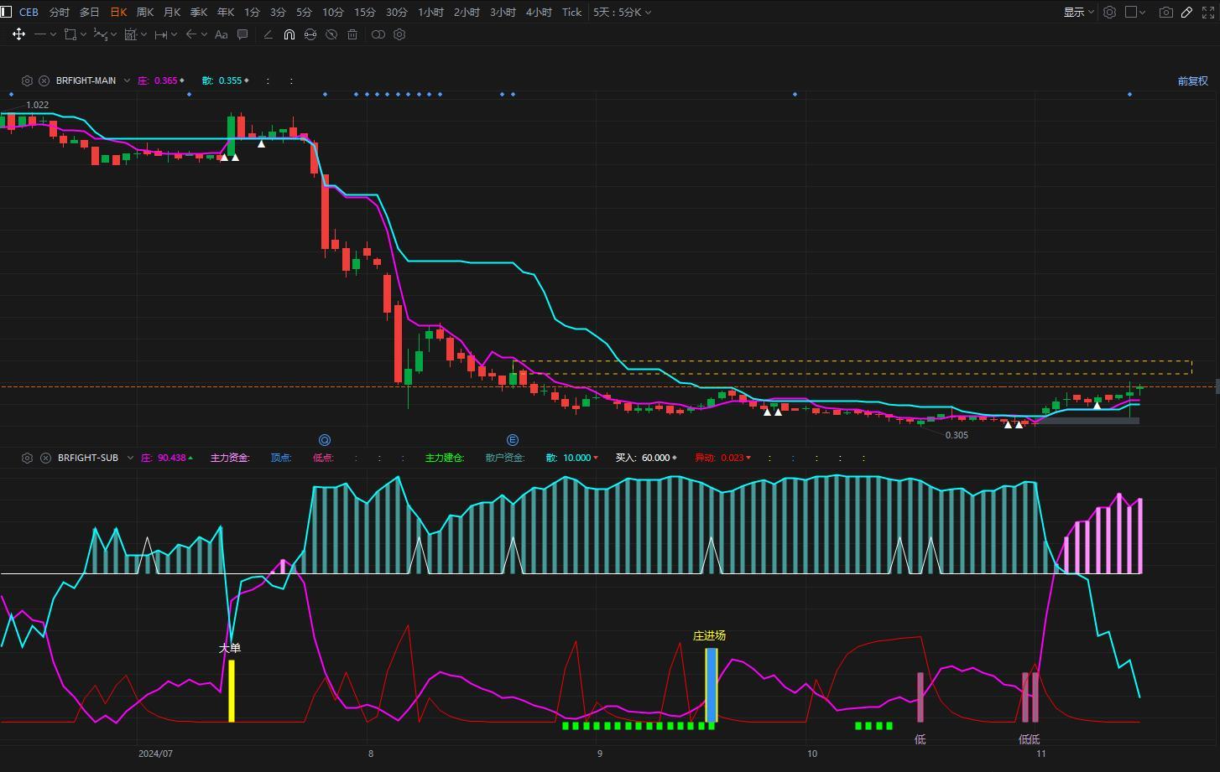Select the crosshair move cursor tool
The height and width of the screenshot is (772, 1220).
pos(18,34)
